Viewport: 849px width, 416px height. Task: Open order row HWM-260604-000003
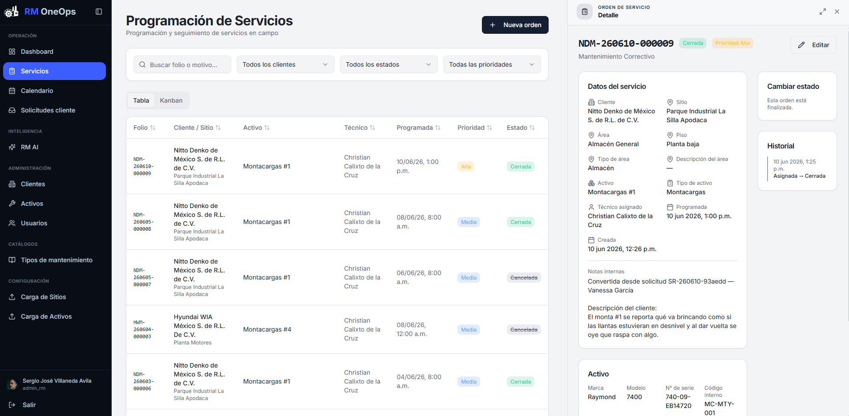pos(337,329)
